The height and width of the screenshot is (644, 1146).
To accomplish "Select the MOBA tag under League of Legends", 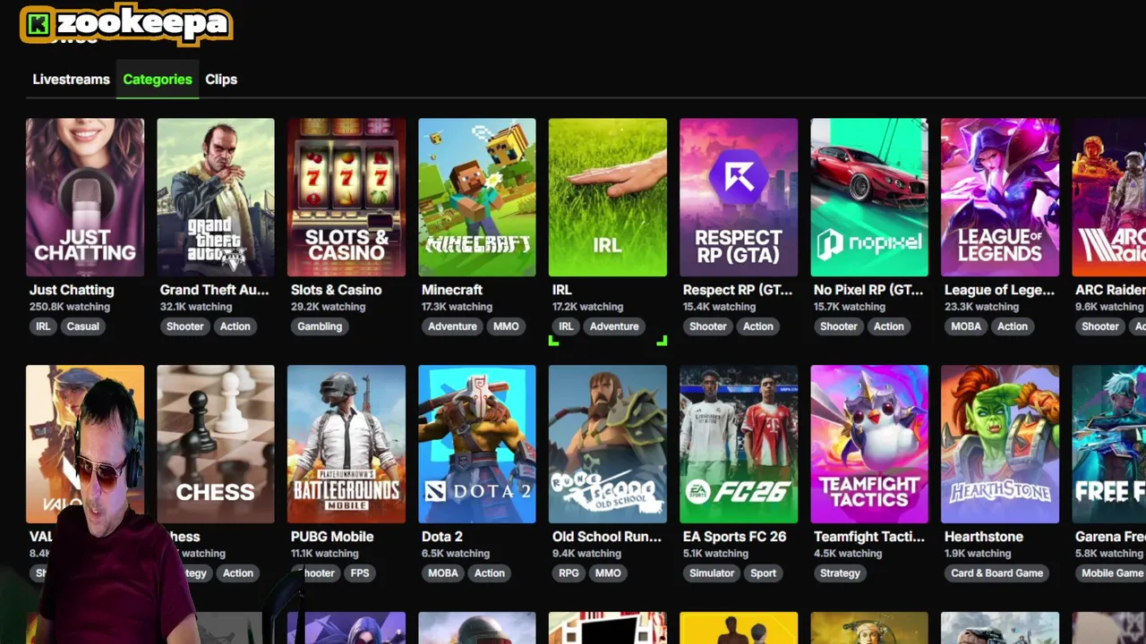I will (x=966, y=326).
